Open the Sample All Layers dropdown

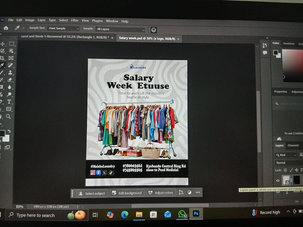120,30
